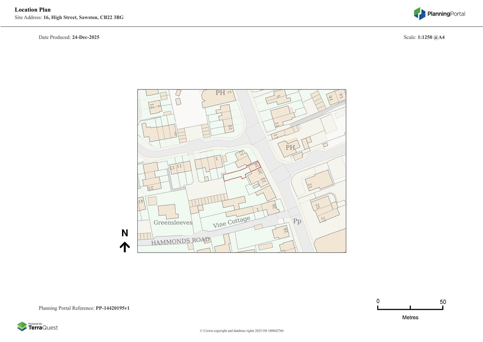Click the north arrow symbol

pos(125,247)
